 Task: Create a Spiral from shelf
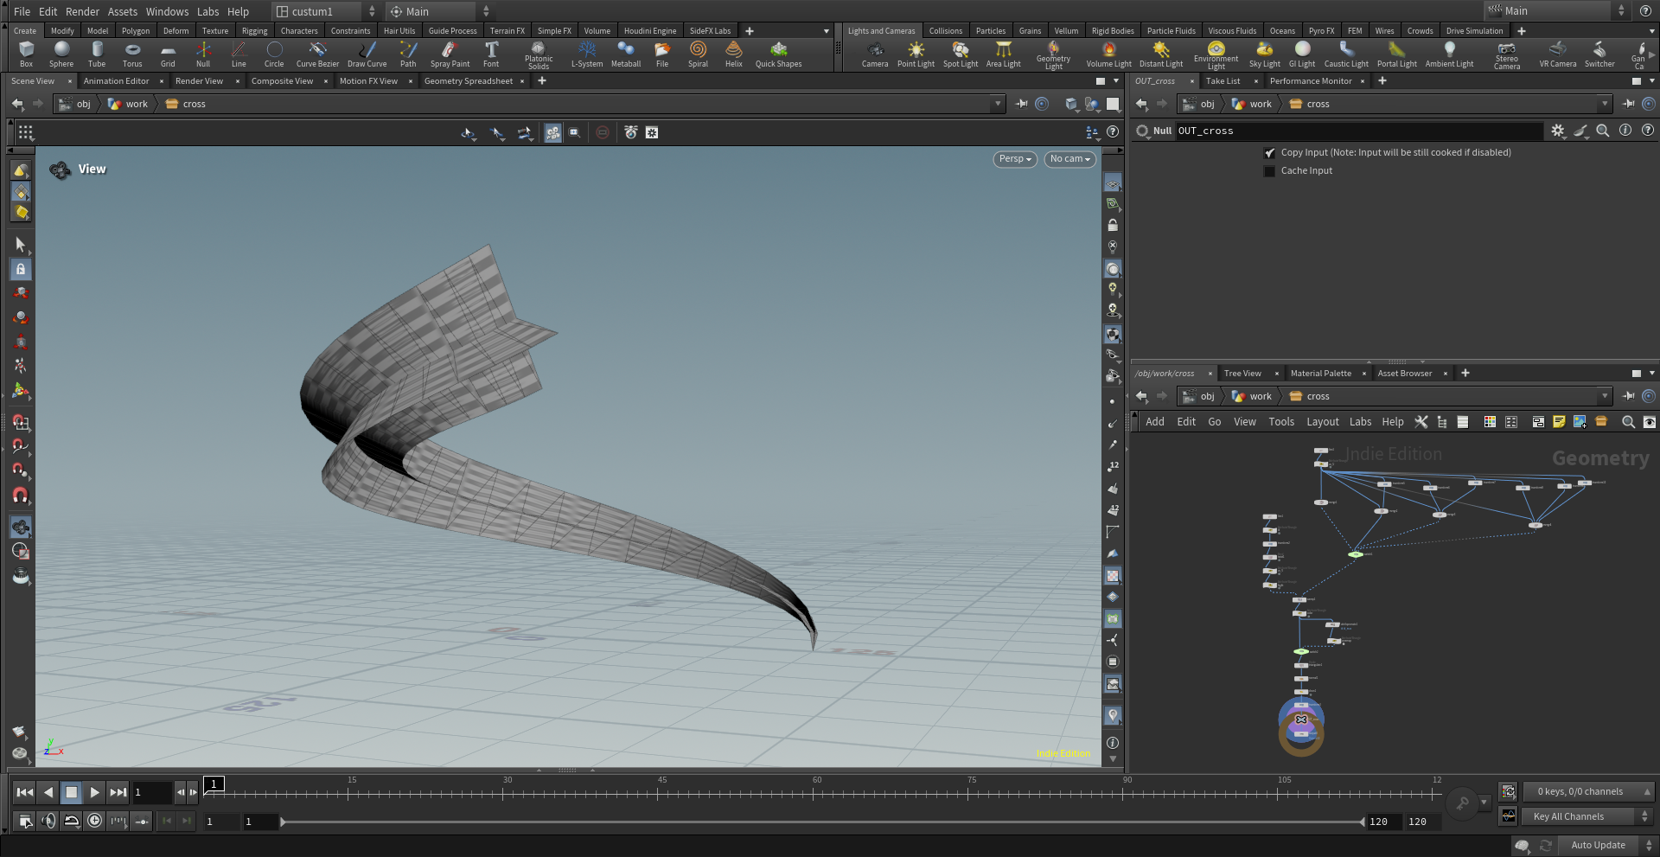tap(698, 54)
